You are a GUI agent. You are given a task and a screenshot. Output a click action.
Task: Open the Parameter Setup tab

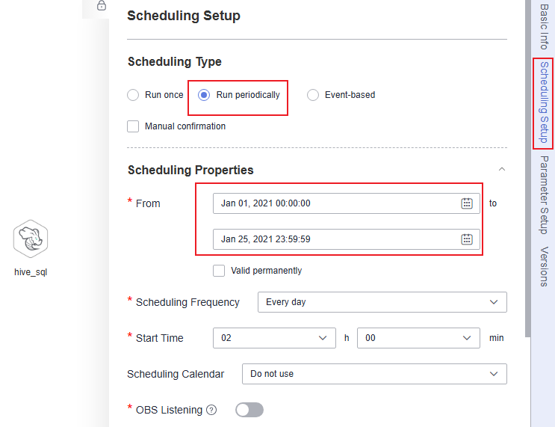coord(544,194)
